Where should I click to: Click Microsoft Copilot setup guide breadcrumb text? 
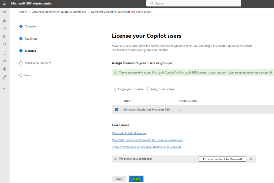(x=121, y=12)
